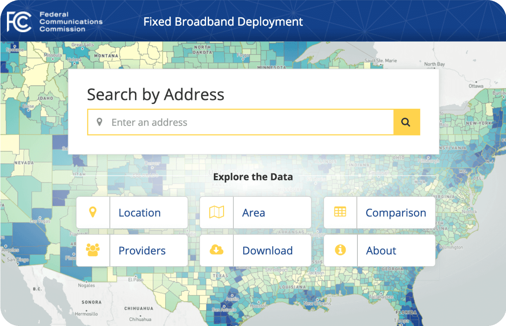This screenshot has width=506, height=326.
Task: Click the magnifying glass search button
Action: (406, 122)
